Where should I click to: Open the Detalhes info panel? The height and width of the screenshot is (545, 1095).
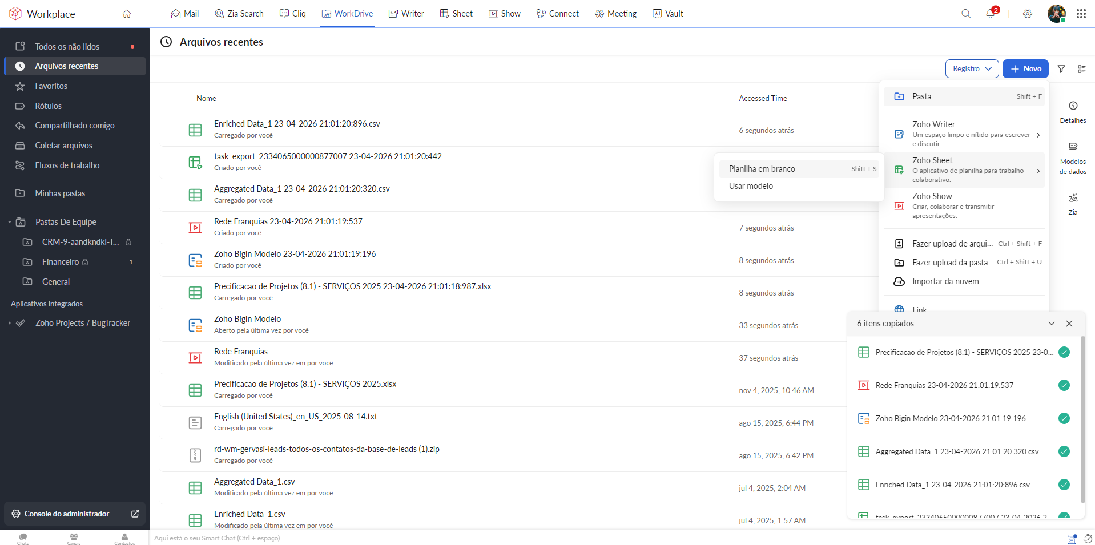(x=1073, y=112)
